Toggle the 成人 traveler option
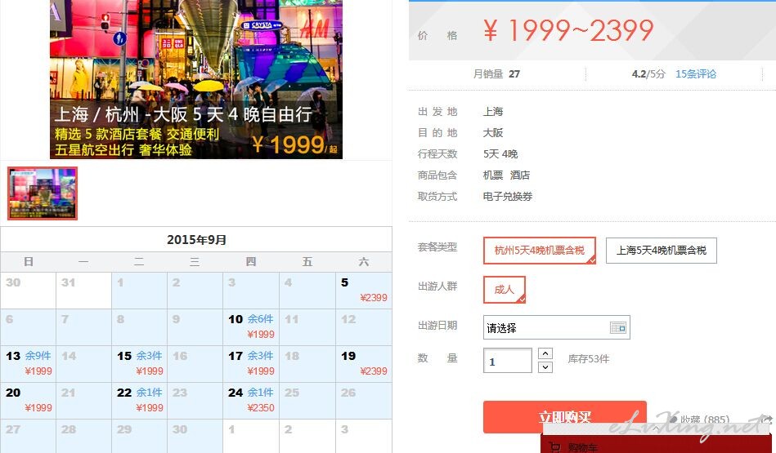The width and height of the screenshot is (776, 453). 505,290
